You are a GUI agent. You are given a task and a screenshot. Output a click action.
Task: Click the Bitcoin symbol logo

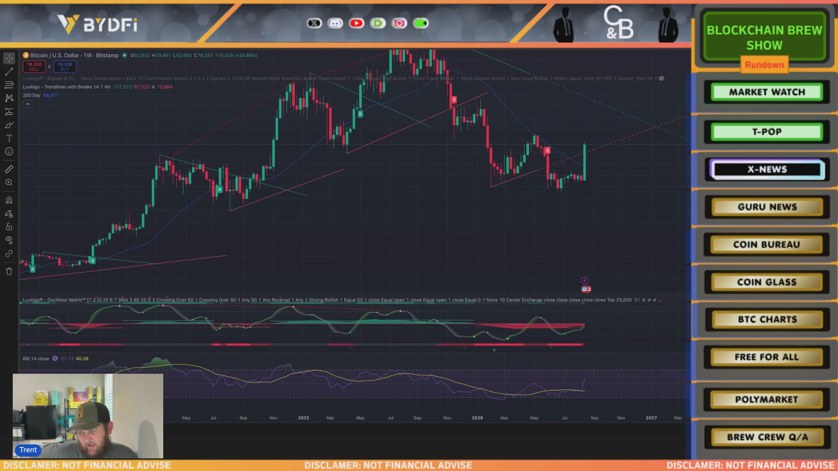(26, 55)
